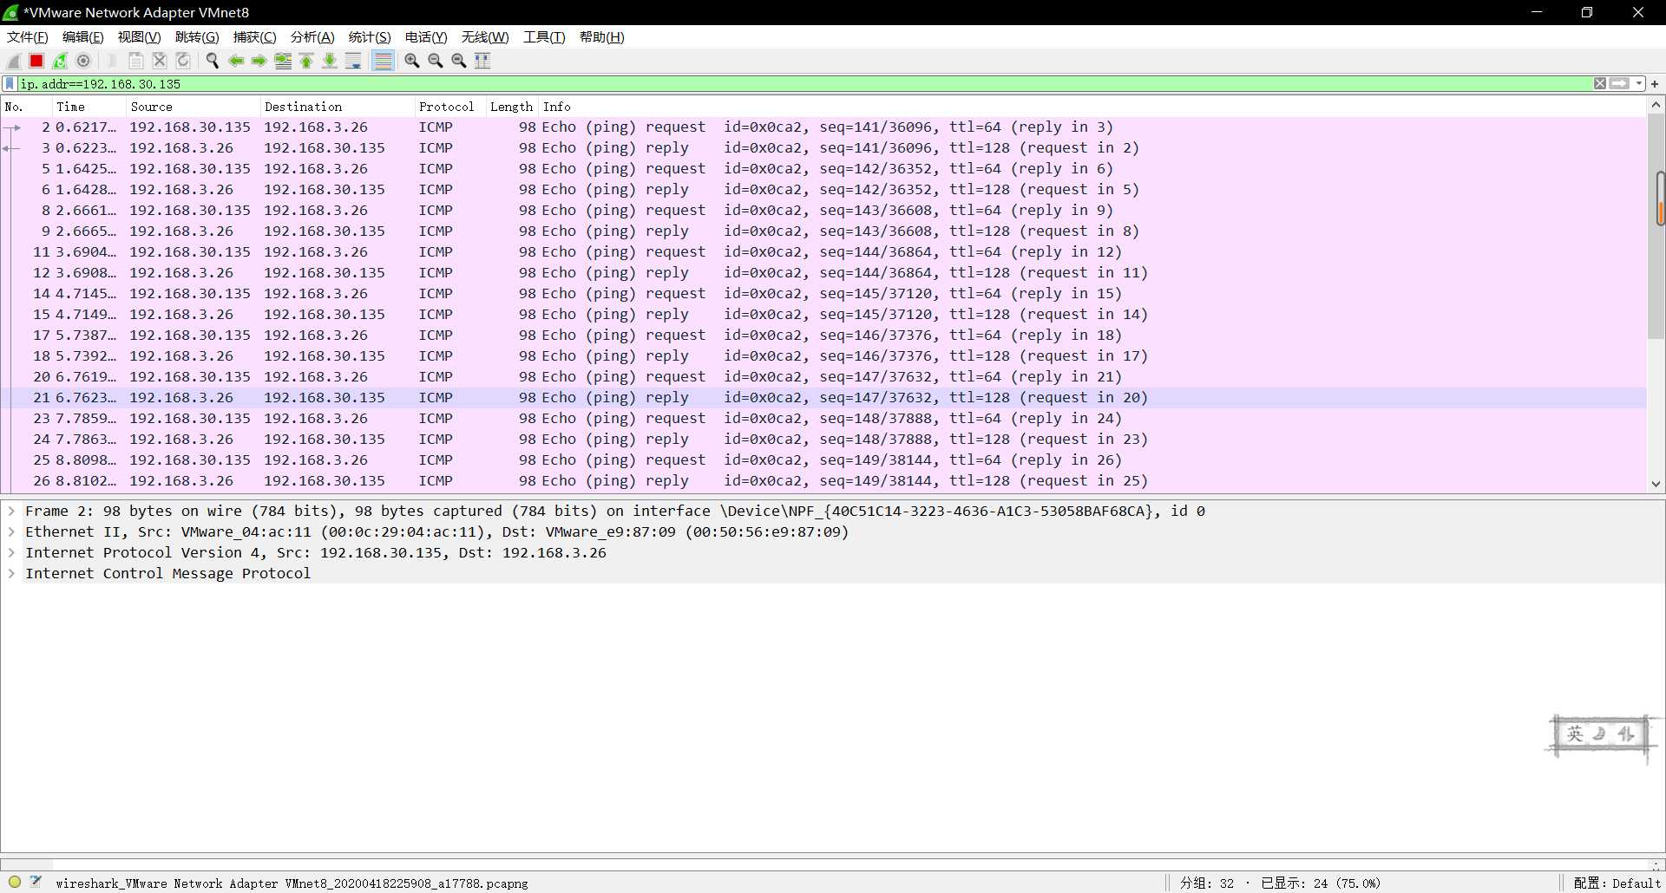Select packet 21 reply with seq=147/37632

823,398
